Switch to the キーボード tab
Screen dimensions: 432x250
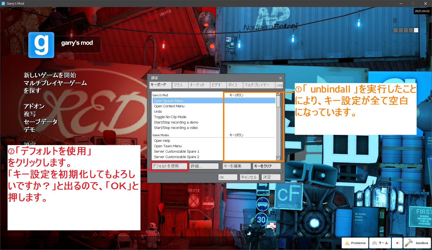coord(161,85)
